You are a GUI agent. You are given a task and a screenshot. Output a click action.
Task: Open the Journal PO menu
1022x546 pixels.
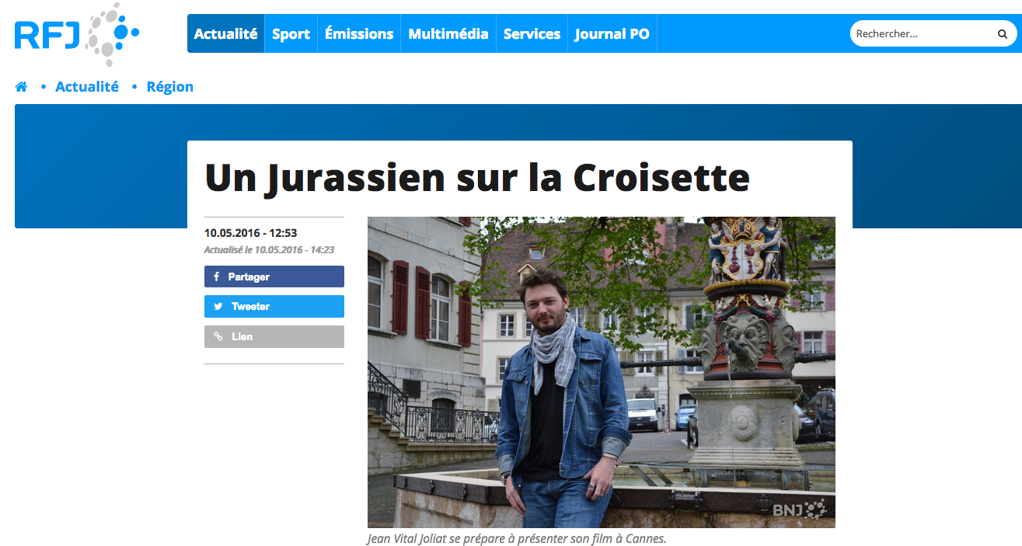tap(612, 33)
